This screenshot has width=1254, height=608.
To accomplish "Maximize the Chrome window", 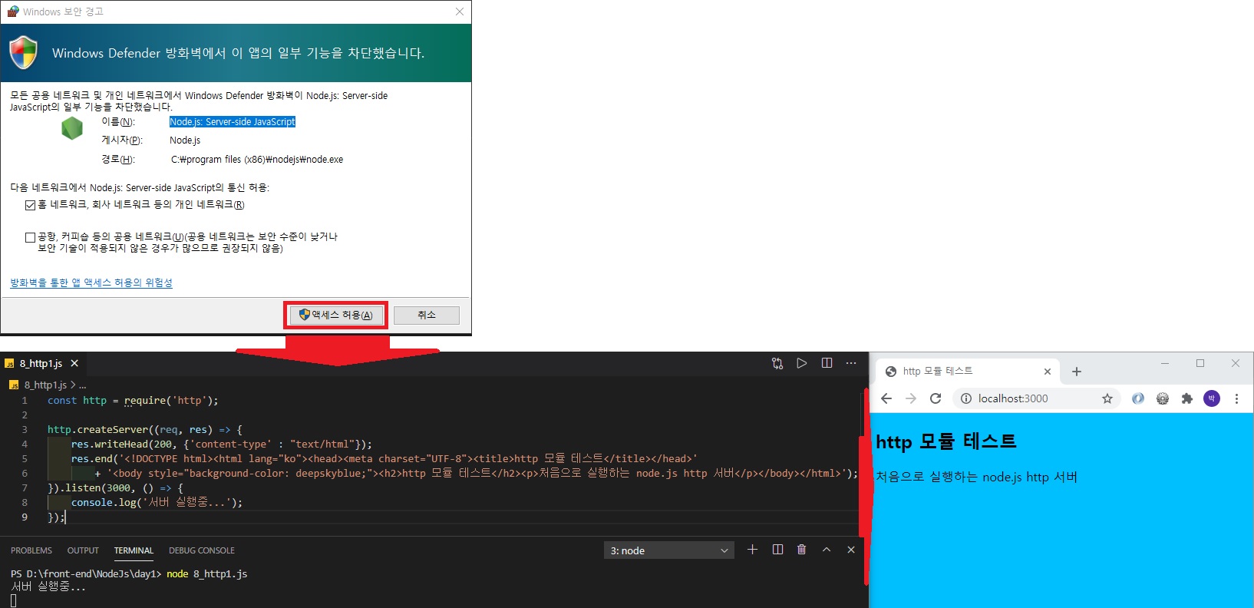I will (x=1200, y=363).
